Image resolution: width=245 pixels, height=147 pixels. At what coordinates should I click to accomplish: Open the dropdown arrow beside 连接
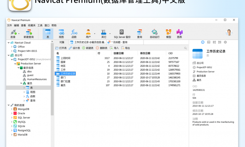point(19,34)
